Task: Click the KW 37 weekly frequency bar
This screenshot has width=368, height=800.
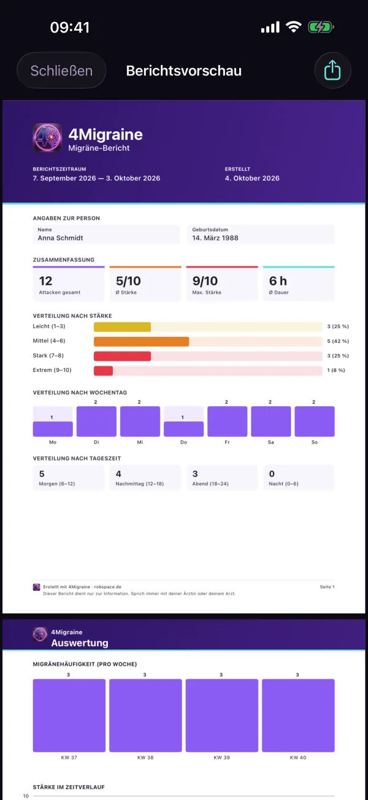Action: tap(69, 715)
